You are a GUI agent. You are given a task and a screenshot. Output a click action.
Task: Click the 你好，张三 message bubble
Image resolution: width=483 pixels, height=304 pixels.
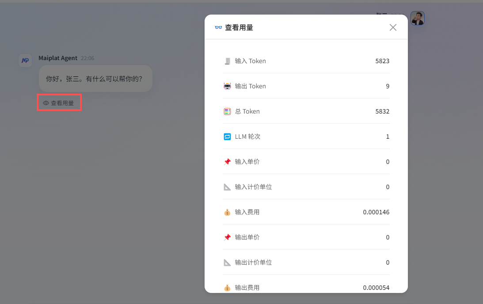95,79
